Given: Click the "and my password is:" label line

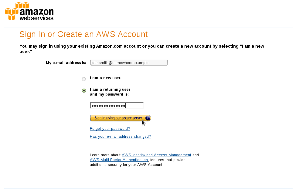Looking at the screenshot, I should click(109, 94).
